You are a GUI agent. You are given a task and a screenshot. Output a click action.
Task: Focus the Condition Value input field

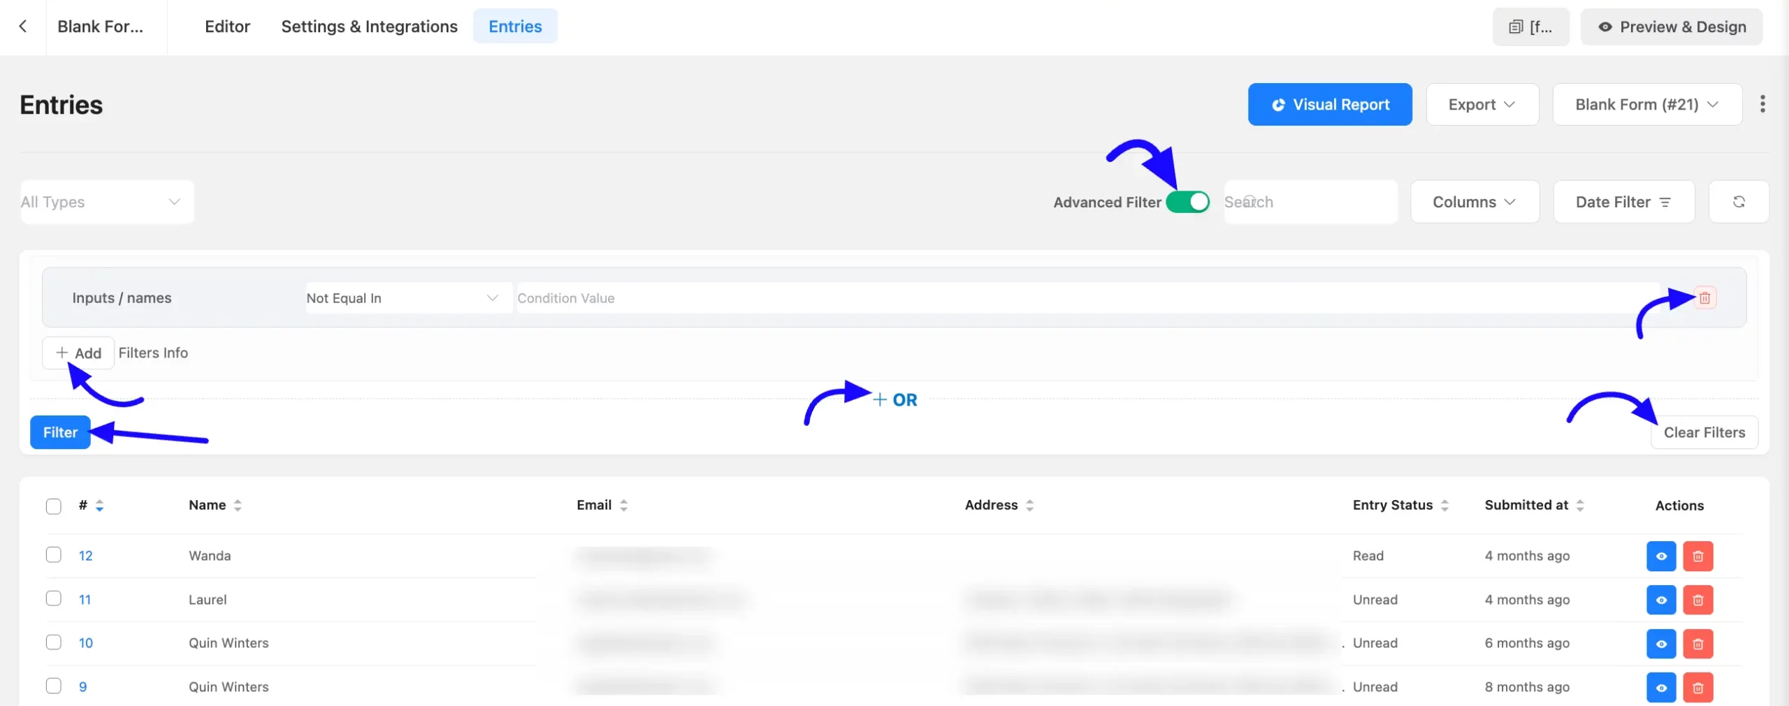click(x=1087, y=298)
